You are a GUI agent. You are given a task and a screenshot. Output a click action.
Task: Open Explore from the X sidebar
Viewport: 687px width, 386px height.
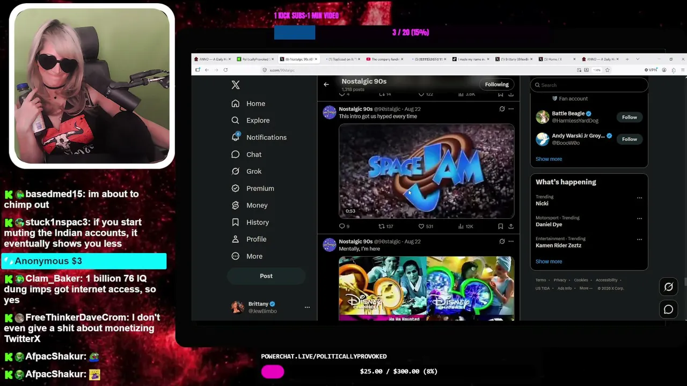tap(251, 121)
